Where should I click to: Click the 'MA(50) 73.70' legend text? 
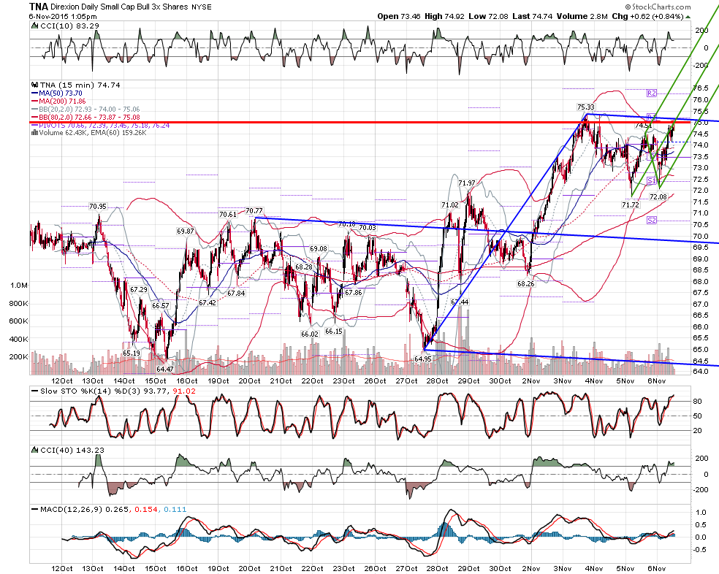tap(61, 93)
